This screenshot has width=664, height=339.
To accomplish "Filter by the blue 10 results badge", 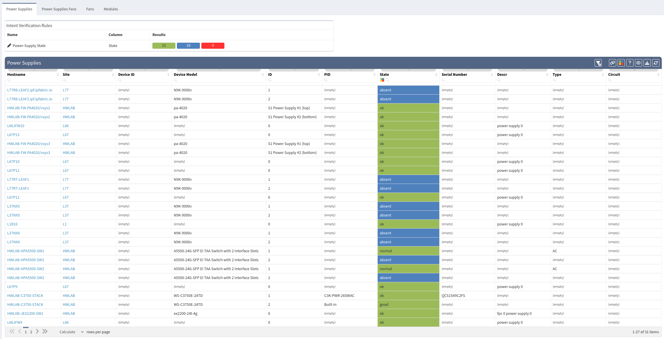I will click(188, 46).
